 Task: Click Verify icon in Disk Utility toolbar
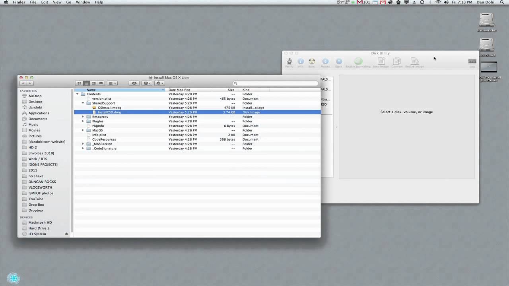[289, 61]
